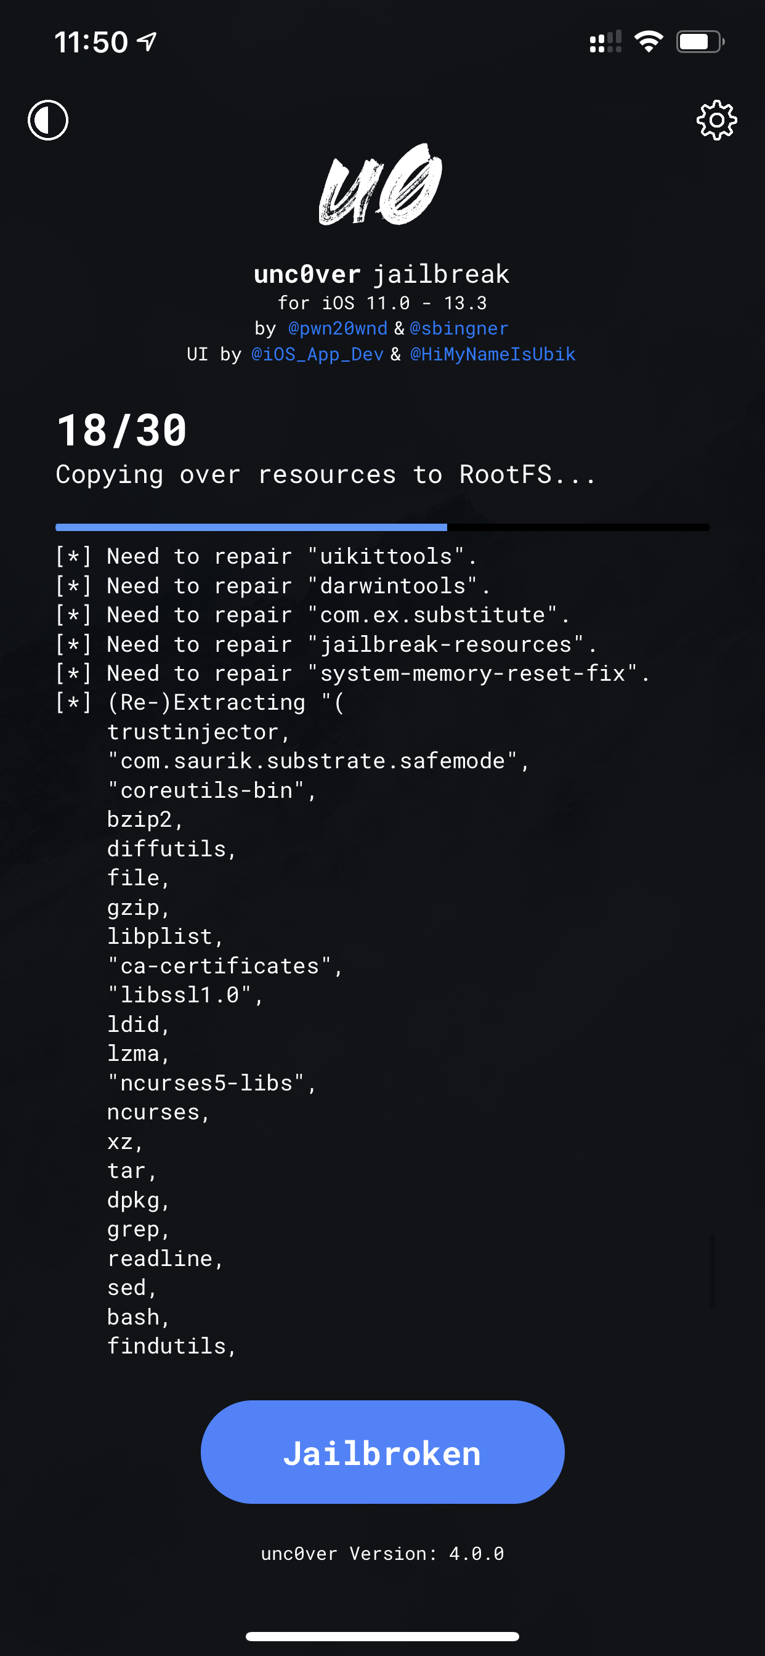Open @iOS_App_Dev profile link

[x=318, y=354]
